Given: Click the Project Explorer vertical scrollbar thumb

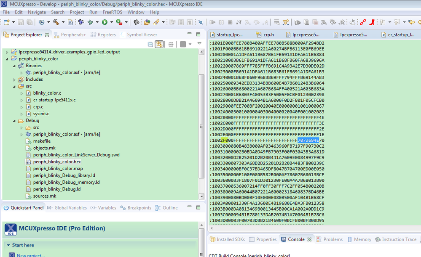Looking at the screenshot, I should [x=201, y=126].
